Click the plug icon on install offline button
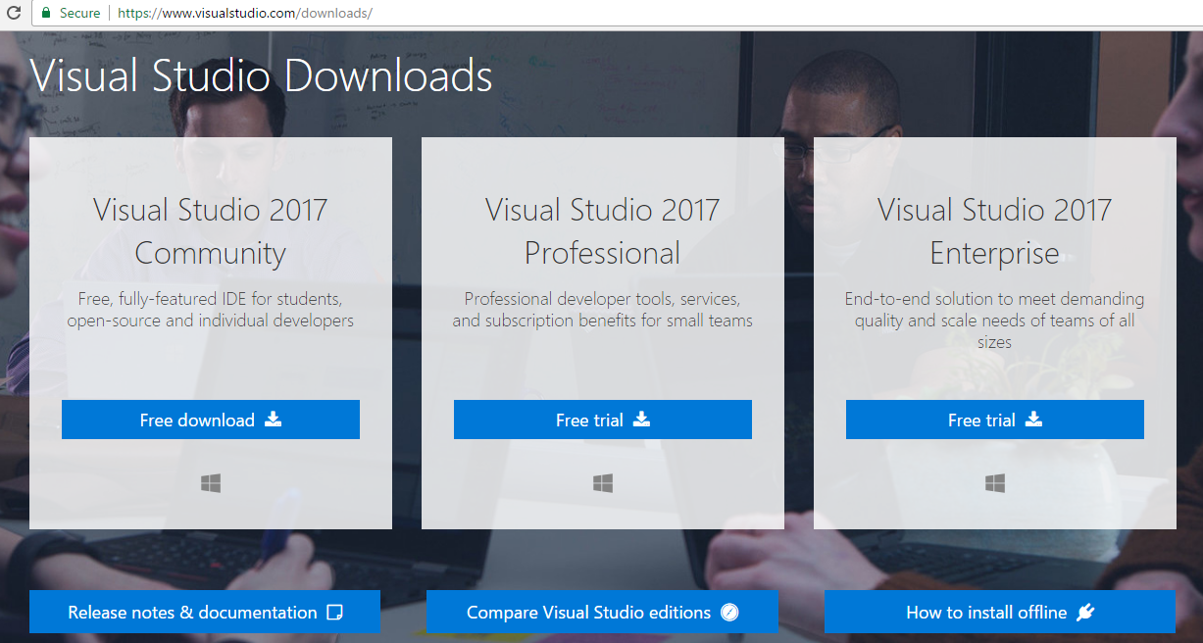 pos(1084,613)
